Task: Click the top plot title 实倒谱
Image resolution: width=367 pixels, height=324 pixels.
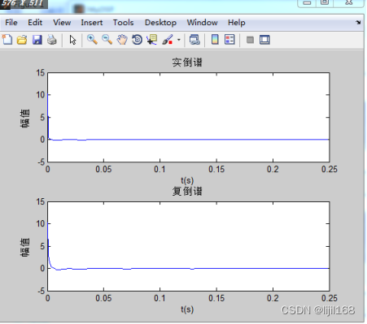Action: tap(187, 63)
